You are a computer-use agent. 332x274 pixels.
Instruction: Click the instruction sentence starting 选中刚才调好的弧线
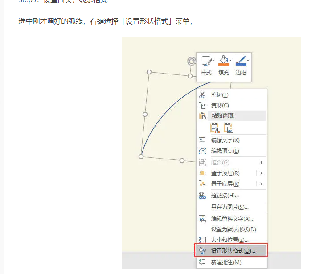pyautogui.click(x=106, y=21)
